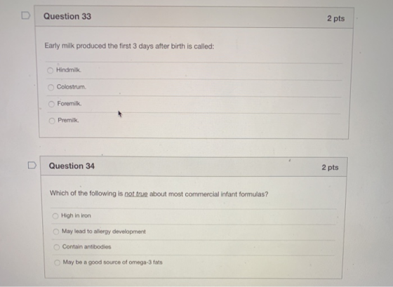The image size is (393, 287).
Task: Click the Hindmilk answer label text
Action: click(69, 70)
